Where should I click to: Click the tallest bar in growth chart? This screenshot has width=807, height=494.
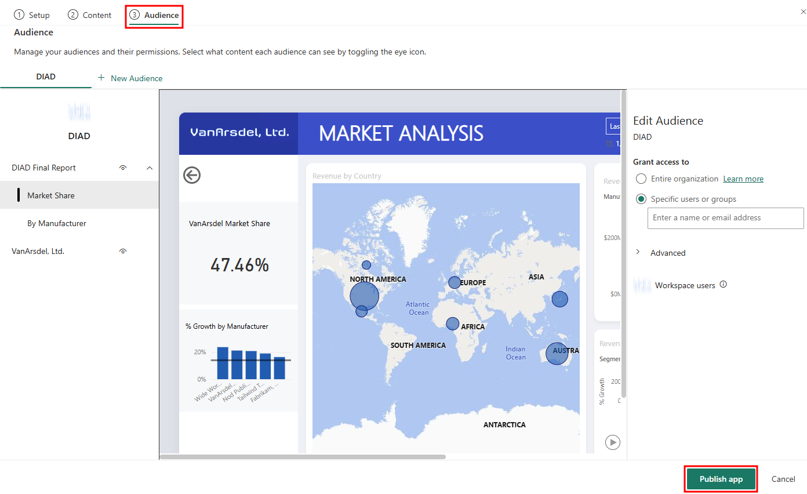[x=223, y=362]
